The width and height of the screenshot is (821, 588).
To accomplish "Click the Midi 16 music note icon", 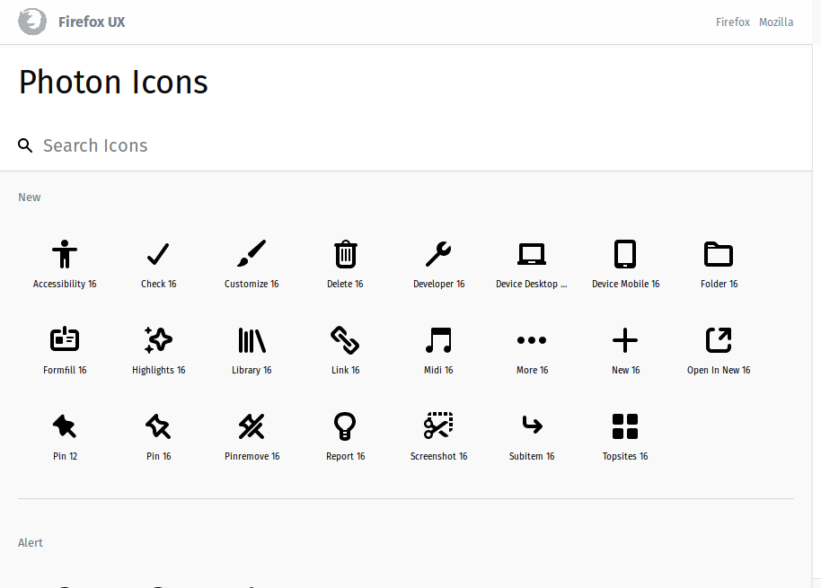I will 438,340.
